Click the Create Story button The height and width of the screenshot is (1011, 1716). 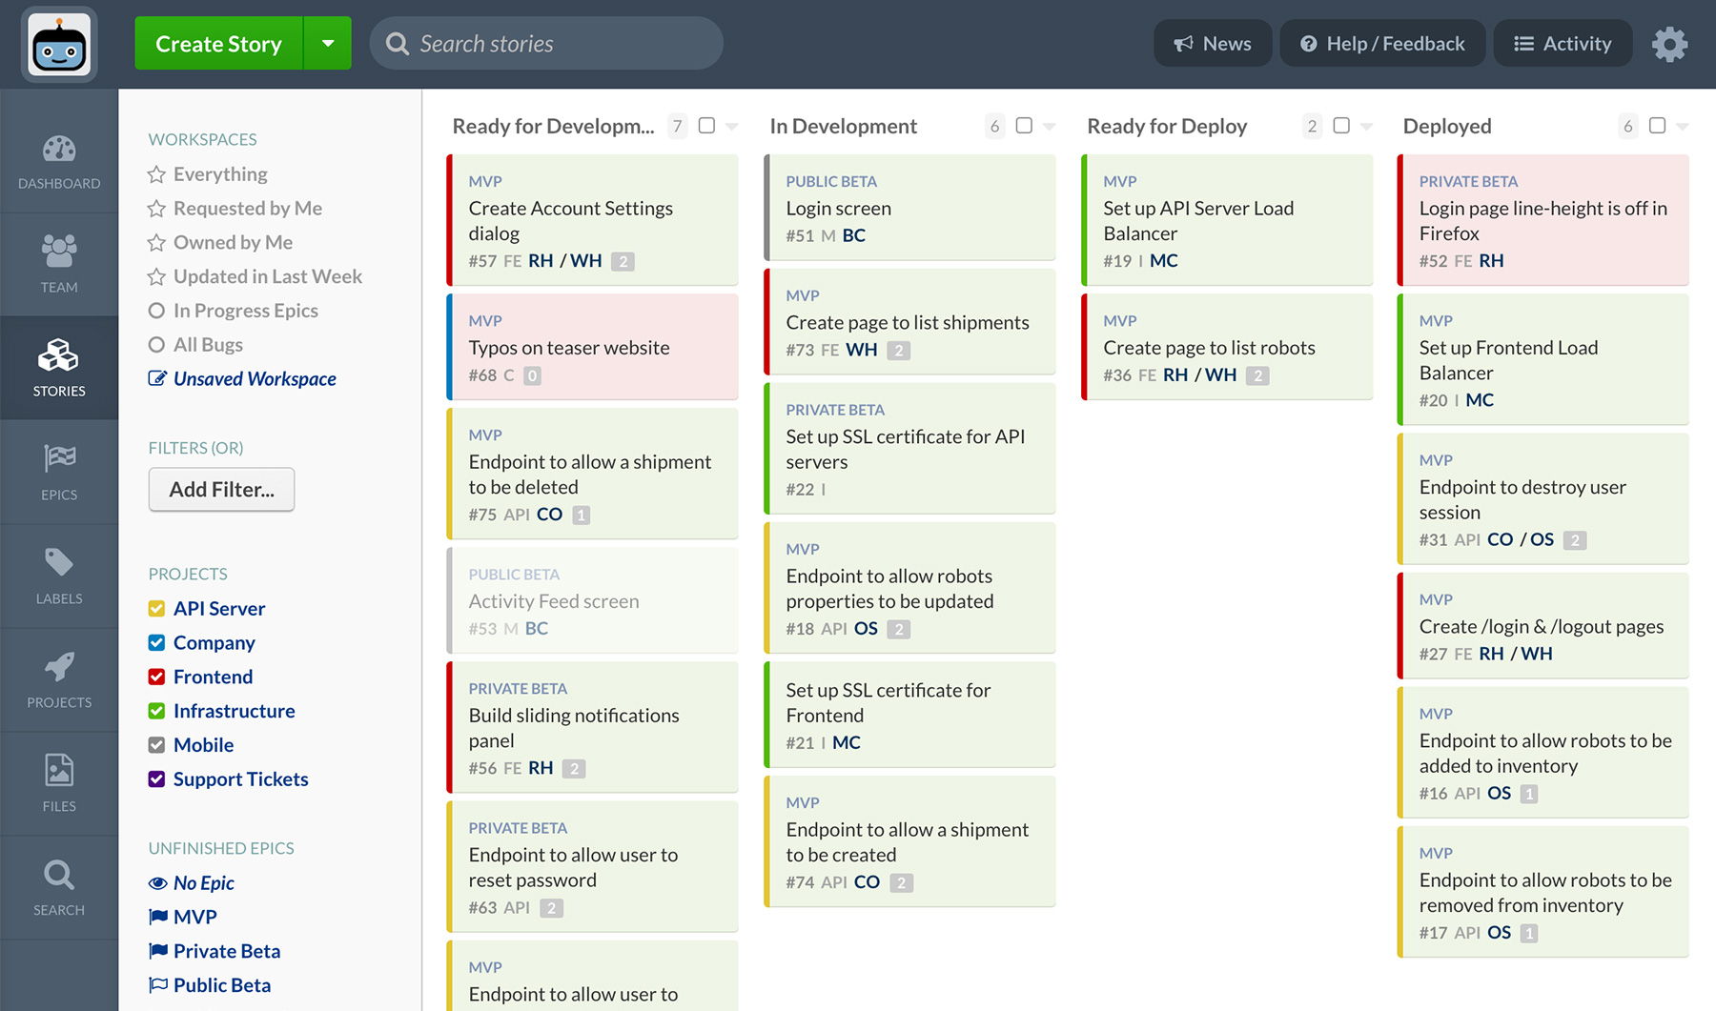tap(217, 43)
